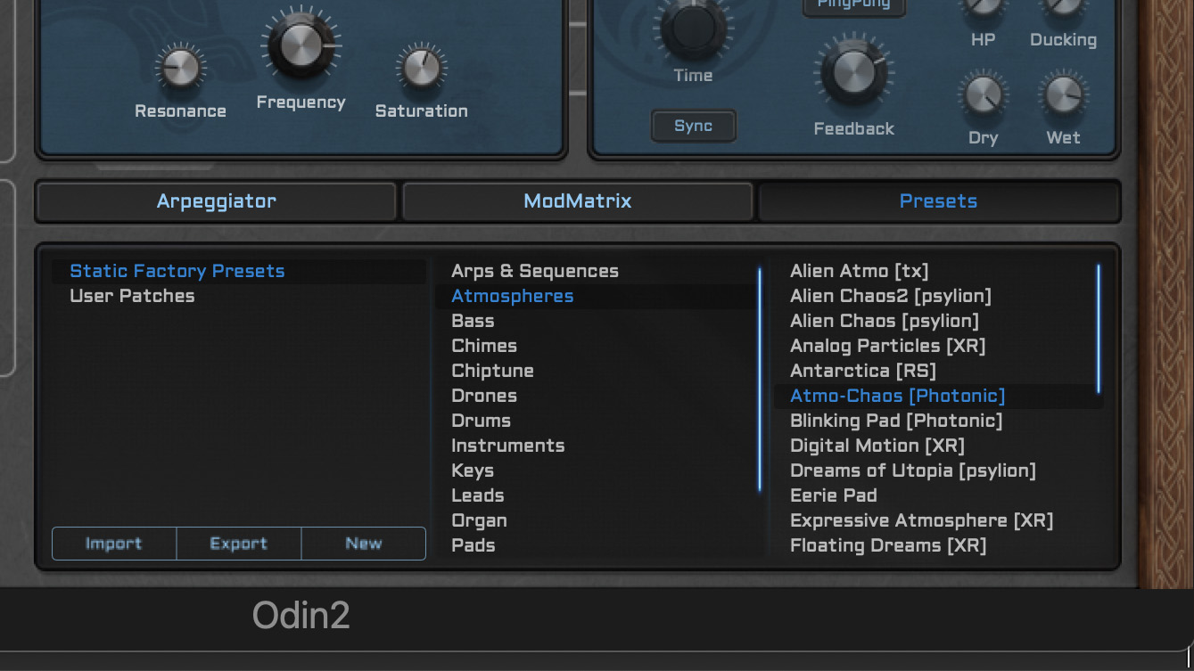
Task: Toggle the delay Sync button
Action: click(694, 126)
